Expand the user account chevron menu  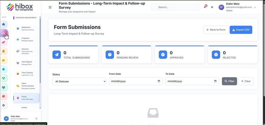click(255, 7)
